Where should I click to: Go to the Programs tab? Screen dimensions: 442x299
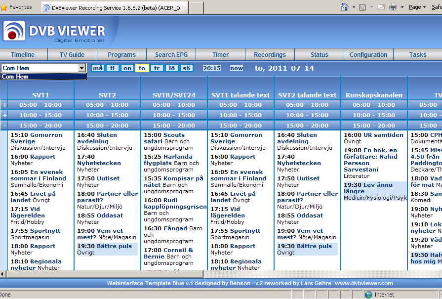coord(122,55)
